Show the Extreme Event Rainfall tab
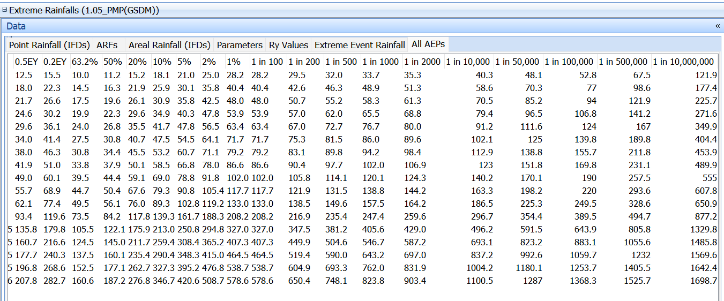Screen dimensions: 724x301 click(x=360, y=45)
